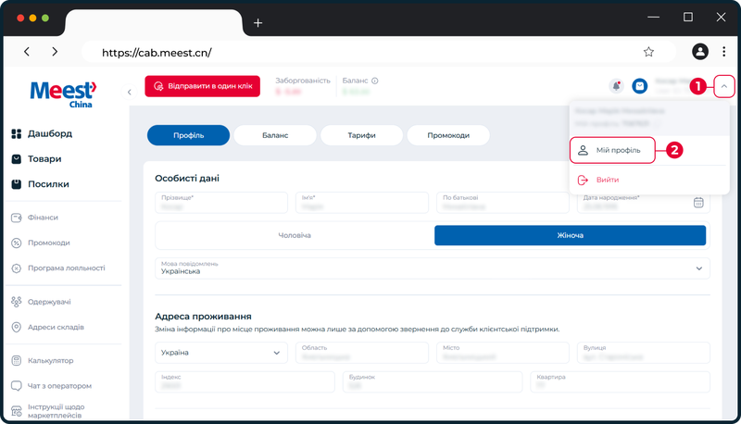
Task: Open the Калькулятор tool
Action: [42, 360]
